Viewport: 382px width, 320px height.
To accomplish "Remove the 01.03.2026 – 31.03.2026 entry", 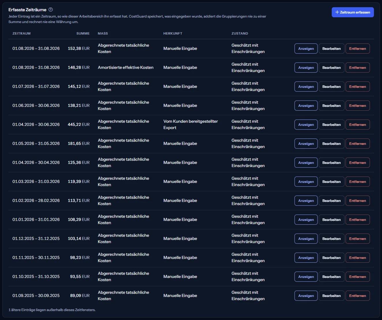I will coord(357,182).
